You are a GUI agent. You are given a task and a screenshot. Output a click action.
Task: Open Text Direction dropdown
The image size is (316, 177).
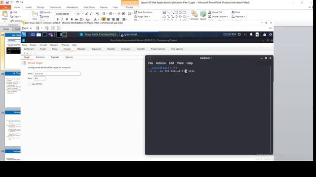(x=144, y=12)
